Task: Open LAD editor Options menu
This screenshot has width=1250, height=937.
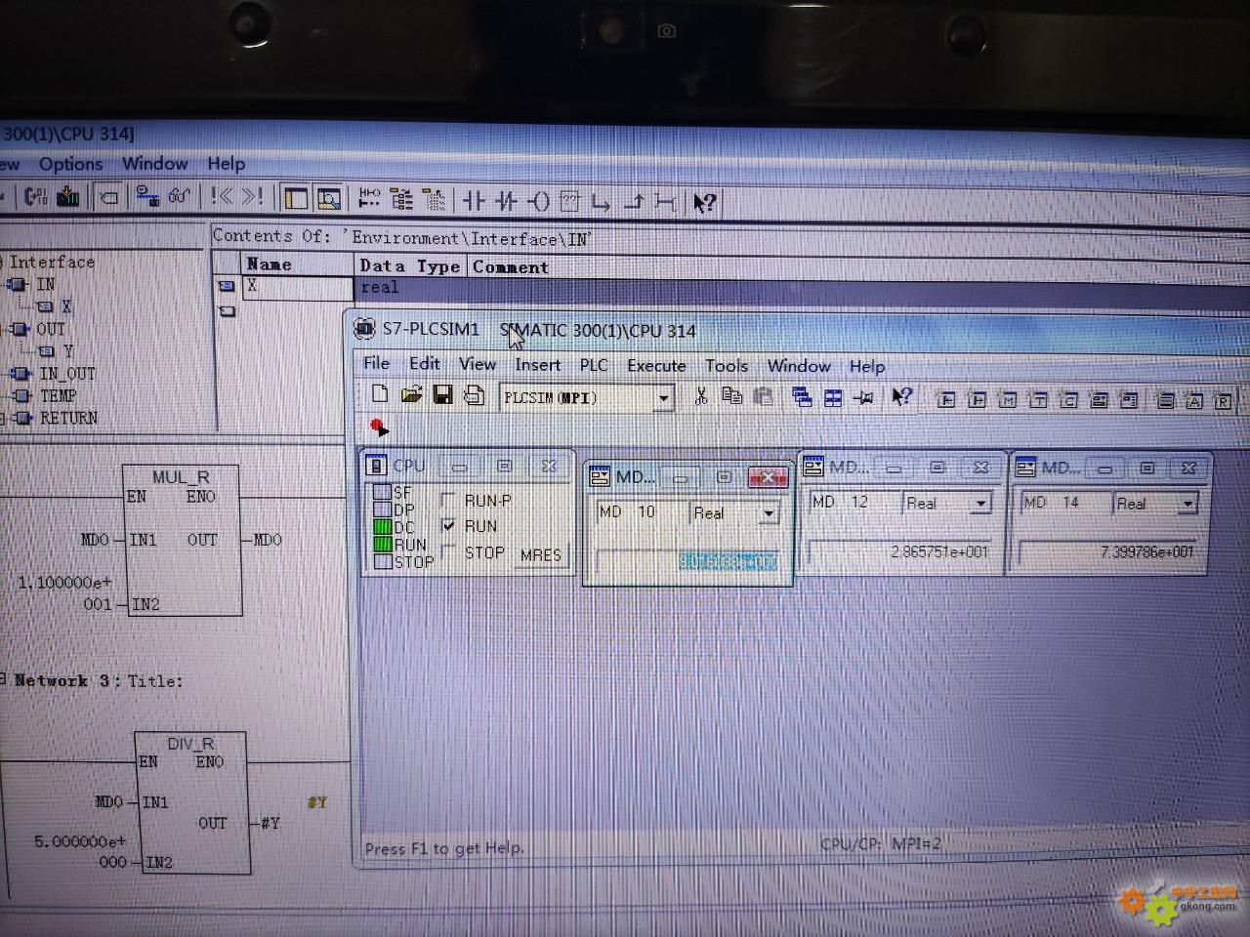Action: click(70, 164)
